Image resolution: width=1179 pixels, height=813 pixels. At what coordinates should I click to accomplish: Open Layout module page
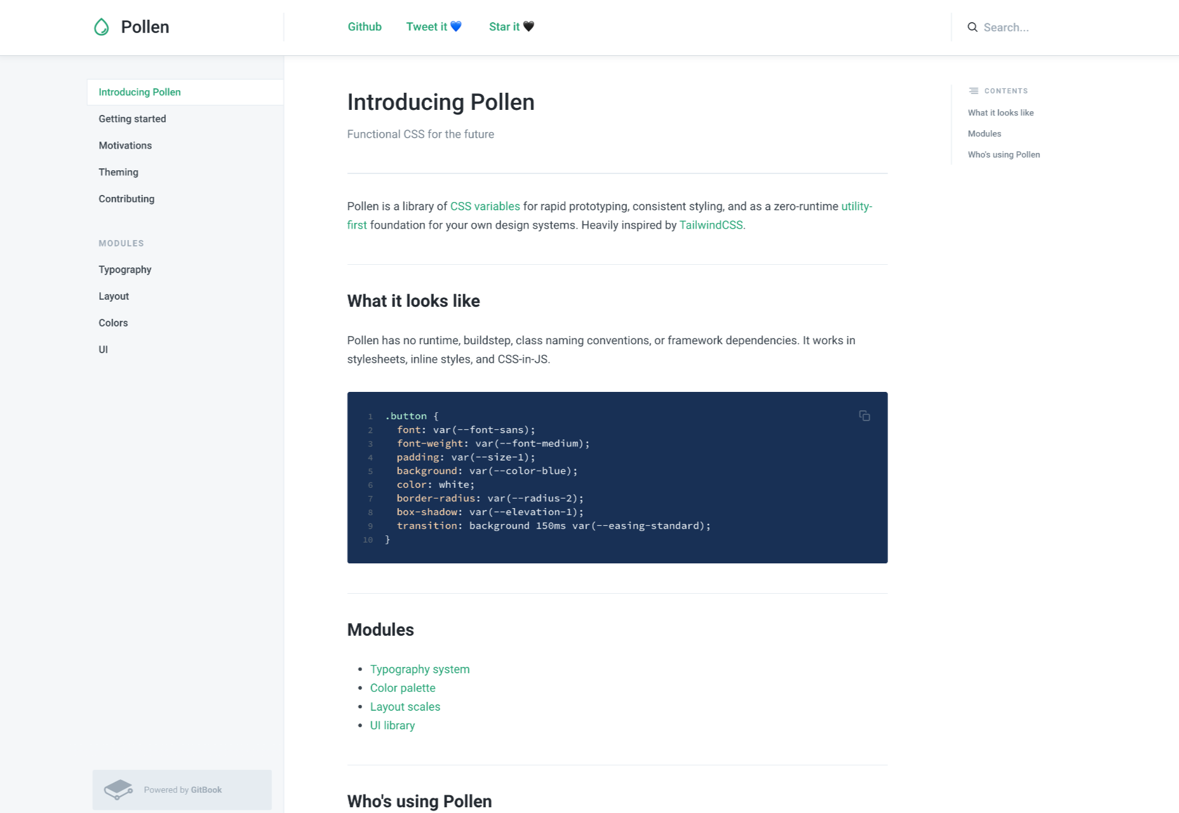coord(114,296)
